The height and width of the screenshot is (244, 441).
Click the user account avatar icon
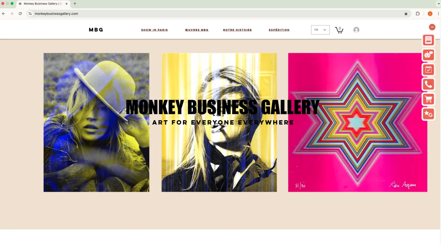356,30
